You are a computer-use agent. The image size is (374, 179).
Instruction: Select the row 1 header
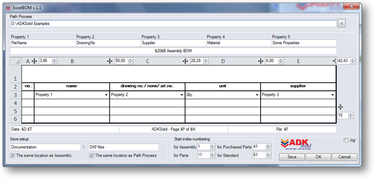coord(15,74)
